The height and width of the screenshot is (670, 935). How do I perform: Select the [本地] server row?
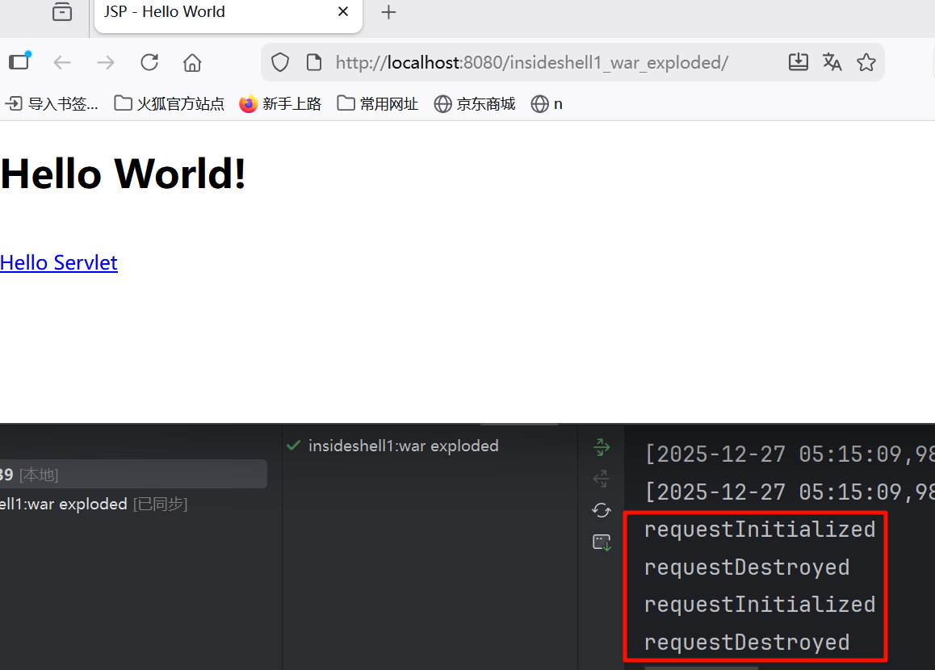133,474
